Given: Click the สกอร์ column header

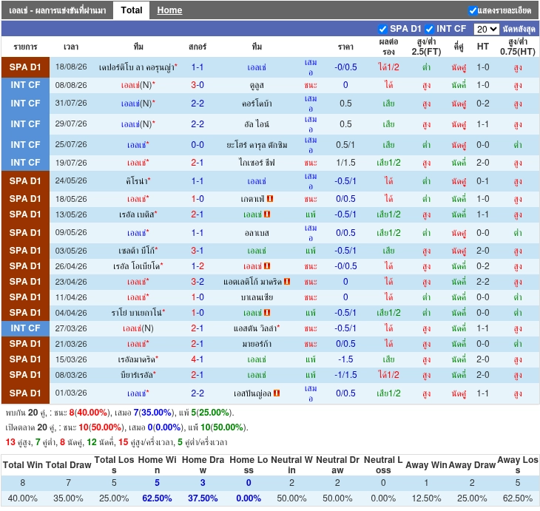Looking at the screenshot, I should click(x=198, y=47).
